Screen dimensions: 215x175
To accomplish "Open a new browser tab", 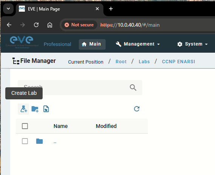I will (111, 9).
